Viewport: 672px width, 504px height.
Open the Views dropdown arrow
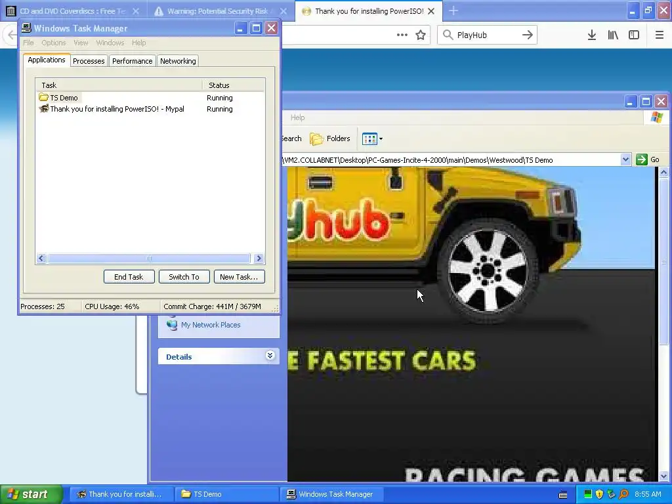coord(381,139)
